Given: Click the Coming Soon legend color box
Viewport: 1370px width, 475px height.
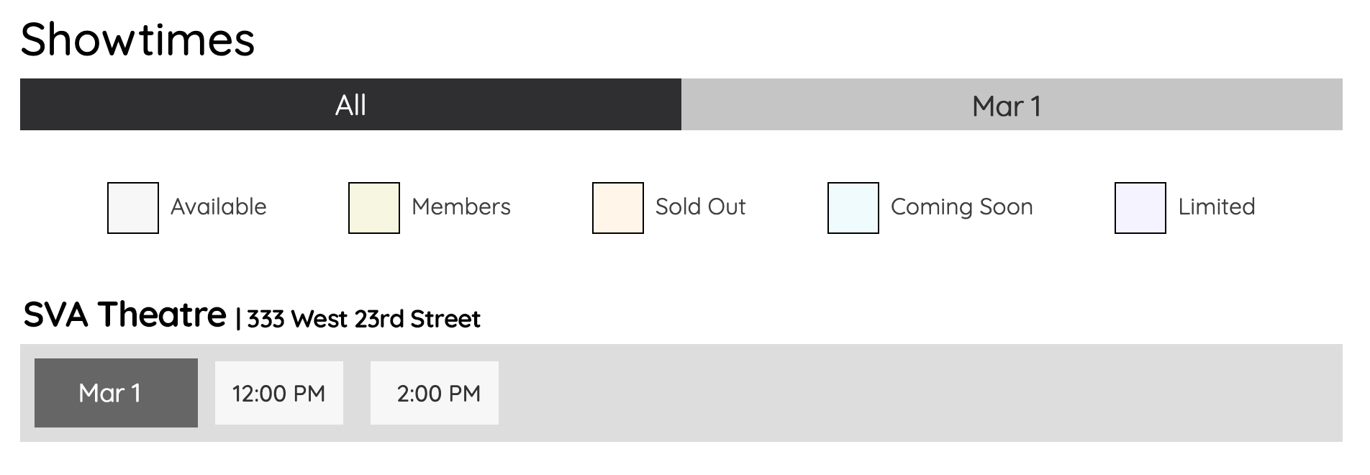Looking at the screenshot, I should tap(853, 208).
